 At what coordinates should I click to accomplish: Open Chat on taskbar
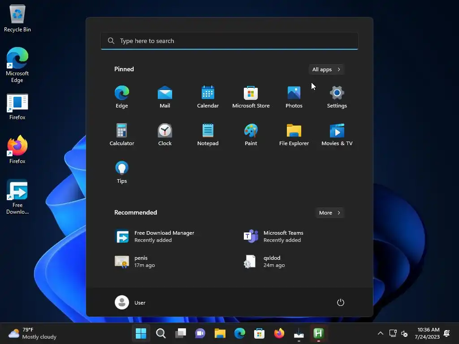tap(200, 333)
